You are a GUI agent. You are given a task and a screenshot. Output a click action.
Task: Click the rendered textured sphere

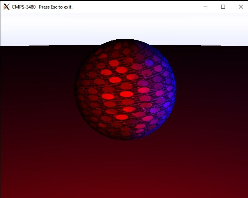pos(125,89)
